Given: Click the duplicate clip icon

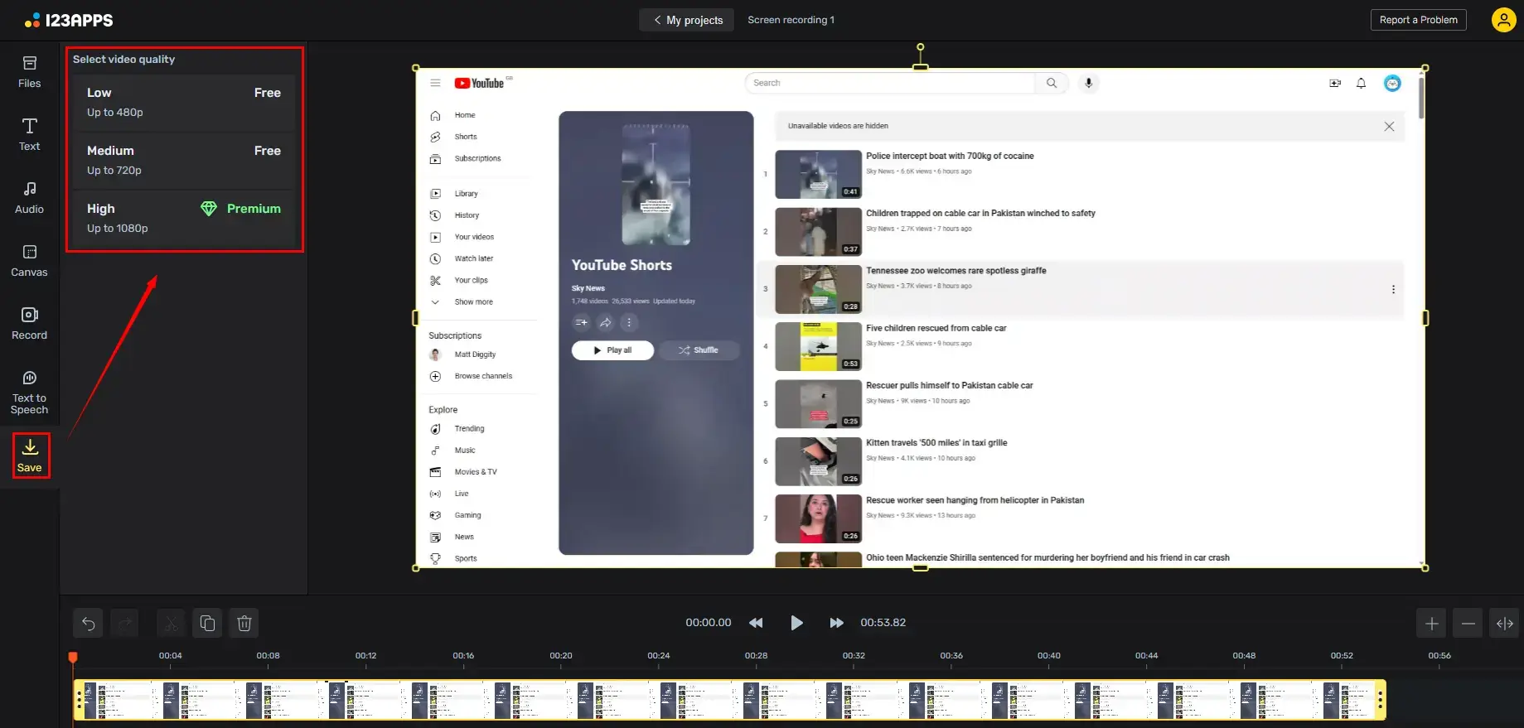Looking at the screenshot, I should tap(208, 623).
